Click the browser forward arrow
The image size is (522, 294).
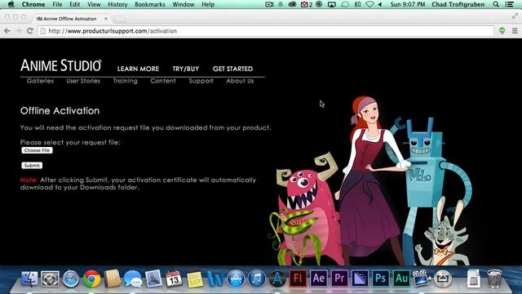18,31
